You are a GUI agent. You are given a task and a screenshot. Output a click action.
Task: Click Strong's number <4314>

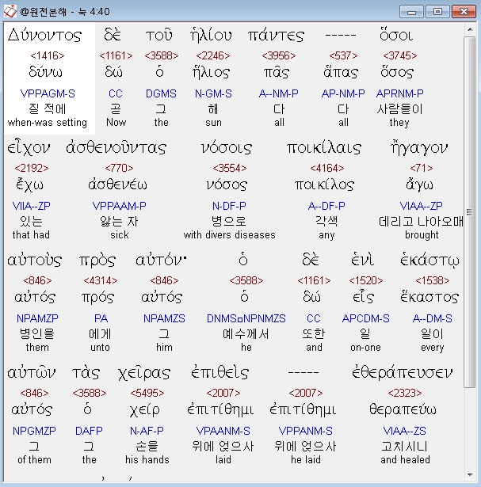click(x=101, y=281)
